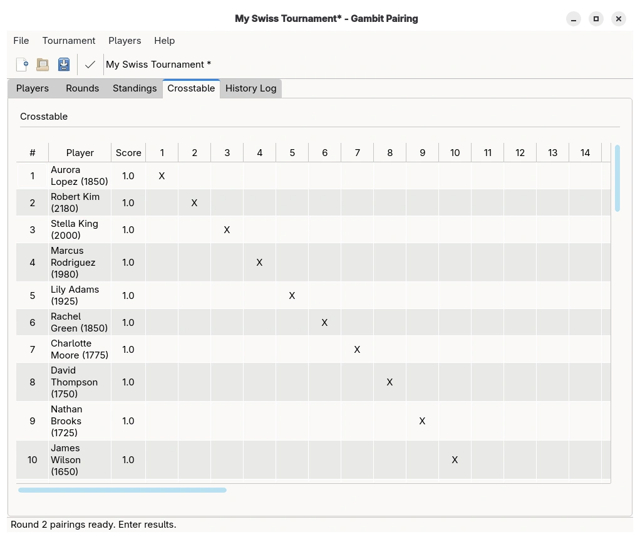Select the Rachel Green (1850) player cell

80,322
